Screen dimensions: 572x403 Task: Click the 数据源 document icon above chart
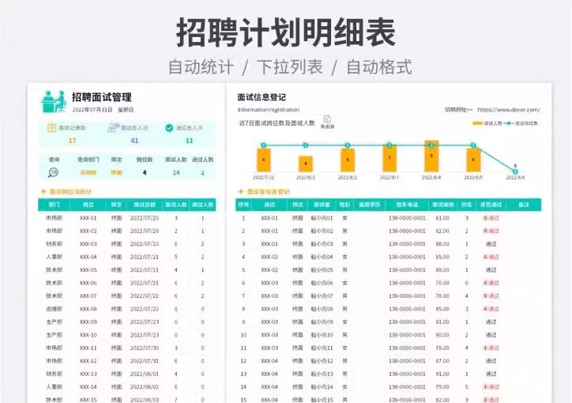coord(327,119)
